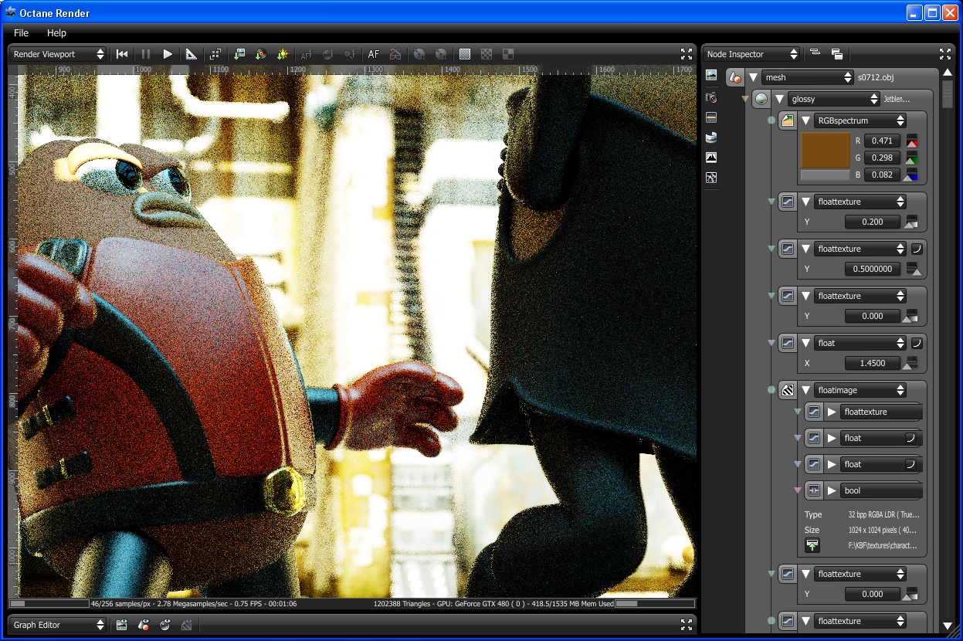Select the environment cylinder icon in sidebar

click(711, 137)
